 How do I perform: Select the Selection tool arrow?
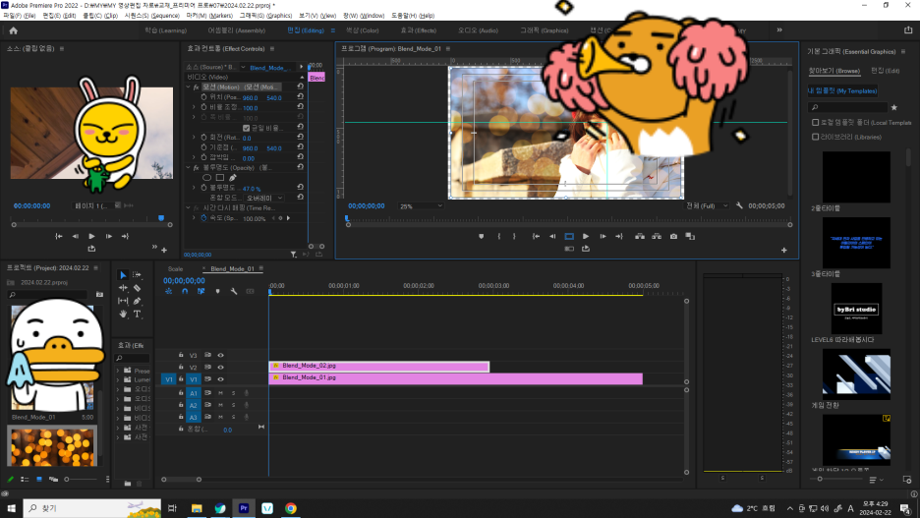pyautogui.click(x=123, y=274)
